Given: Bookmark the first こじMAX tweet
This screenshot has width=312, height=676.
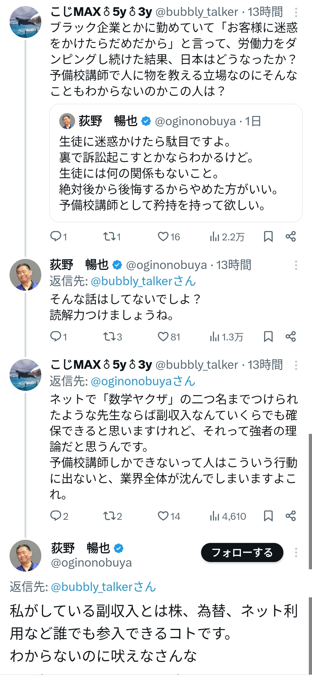Looking at the screenshot, I should [268, 237].
